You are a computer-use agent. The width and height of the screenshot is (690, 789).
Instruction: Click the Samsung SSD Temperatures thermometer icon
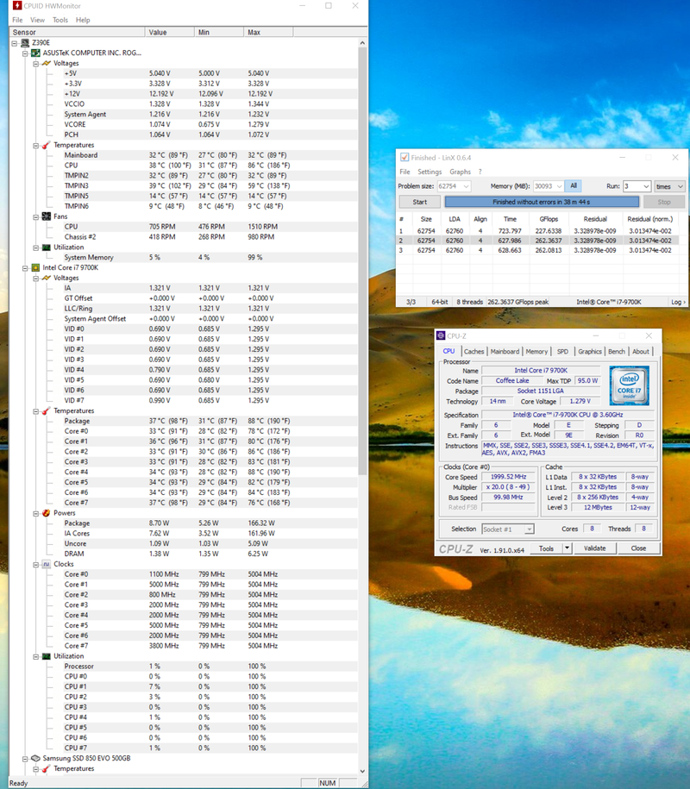47,768
